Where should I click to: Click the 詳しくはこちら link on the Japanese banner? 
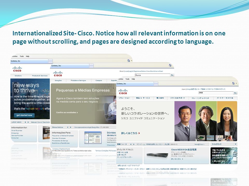[130, 133]
